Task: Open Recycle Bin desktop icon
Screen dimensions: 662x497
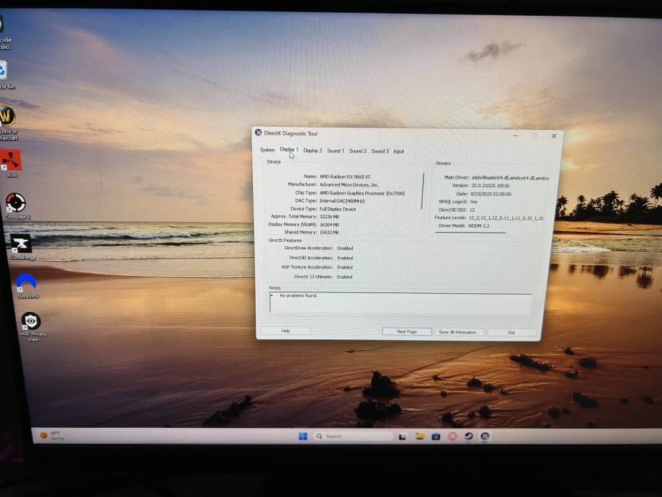Action: tap(5, 75)
